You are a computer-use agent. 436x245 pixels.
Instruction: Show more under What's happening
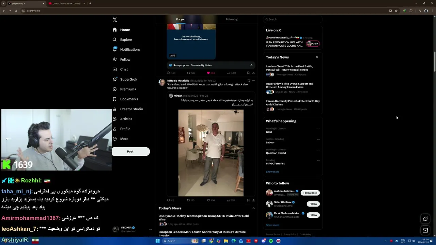pos(272,172)
